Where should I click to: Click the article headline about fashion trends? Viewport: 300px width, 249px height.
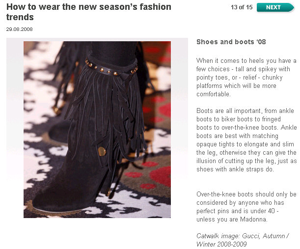pos(88,12)
